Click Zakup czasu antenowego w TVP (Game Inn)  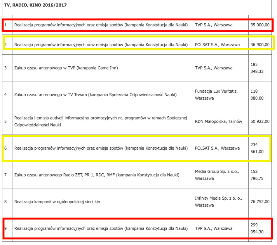coord(66,68)
